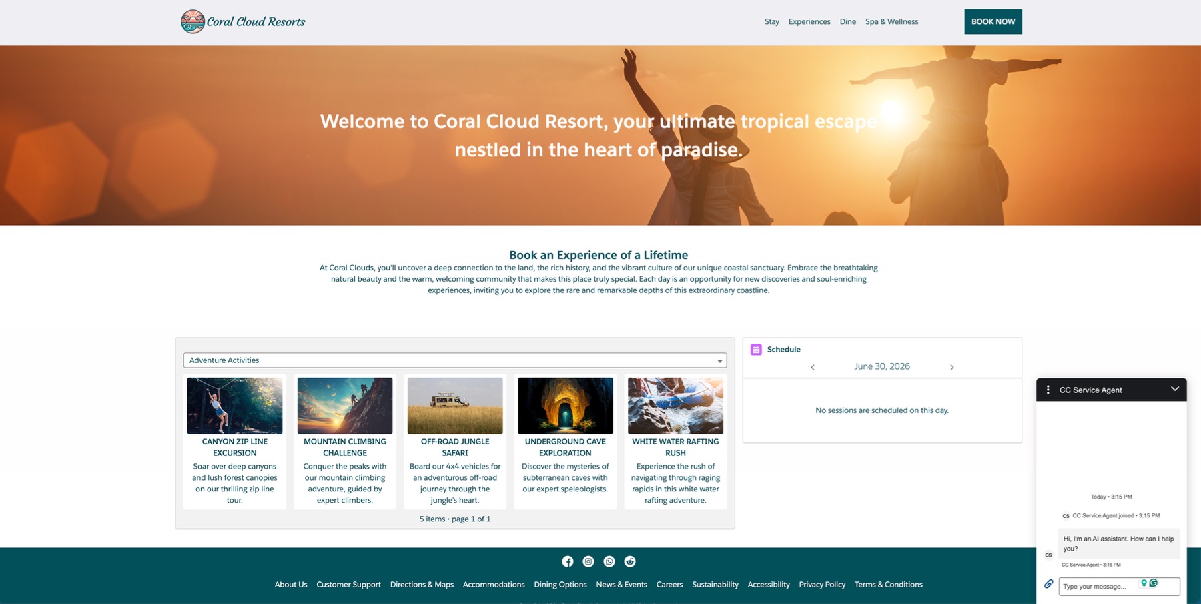Open the Reddit social icon
Screen dimensions: 1201x604
[630, 561]
